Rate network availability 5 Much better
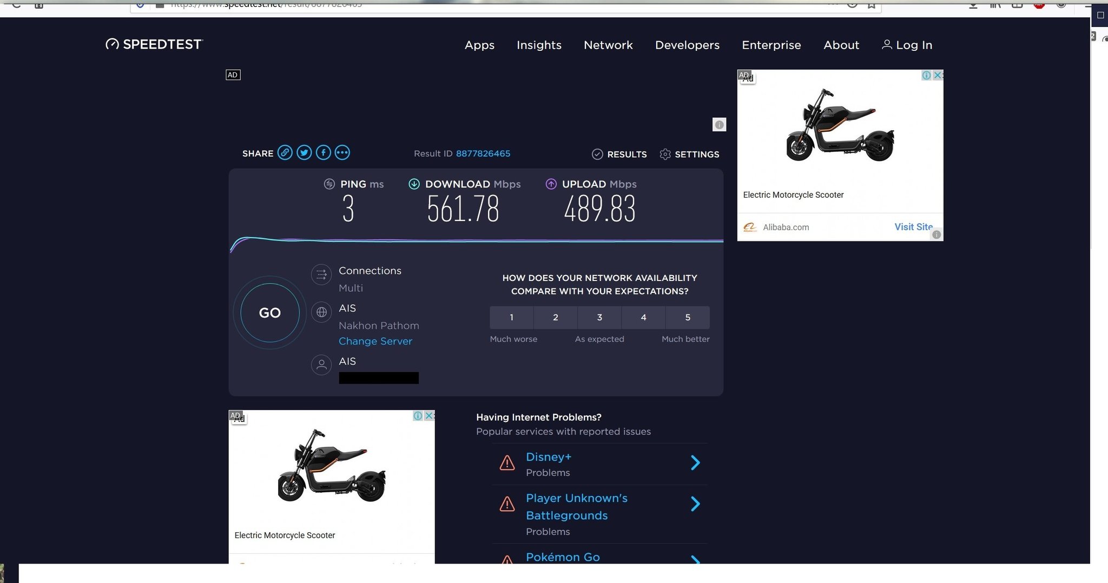1108x583 pixels. click(x=688, y=318)
